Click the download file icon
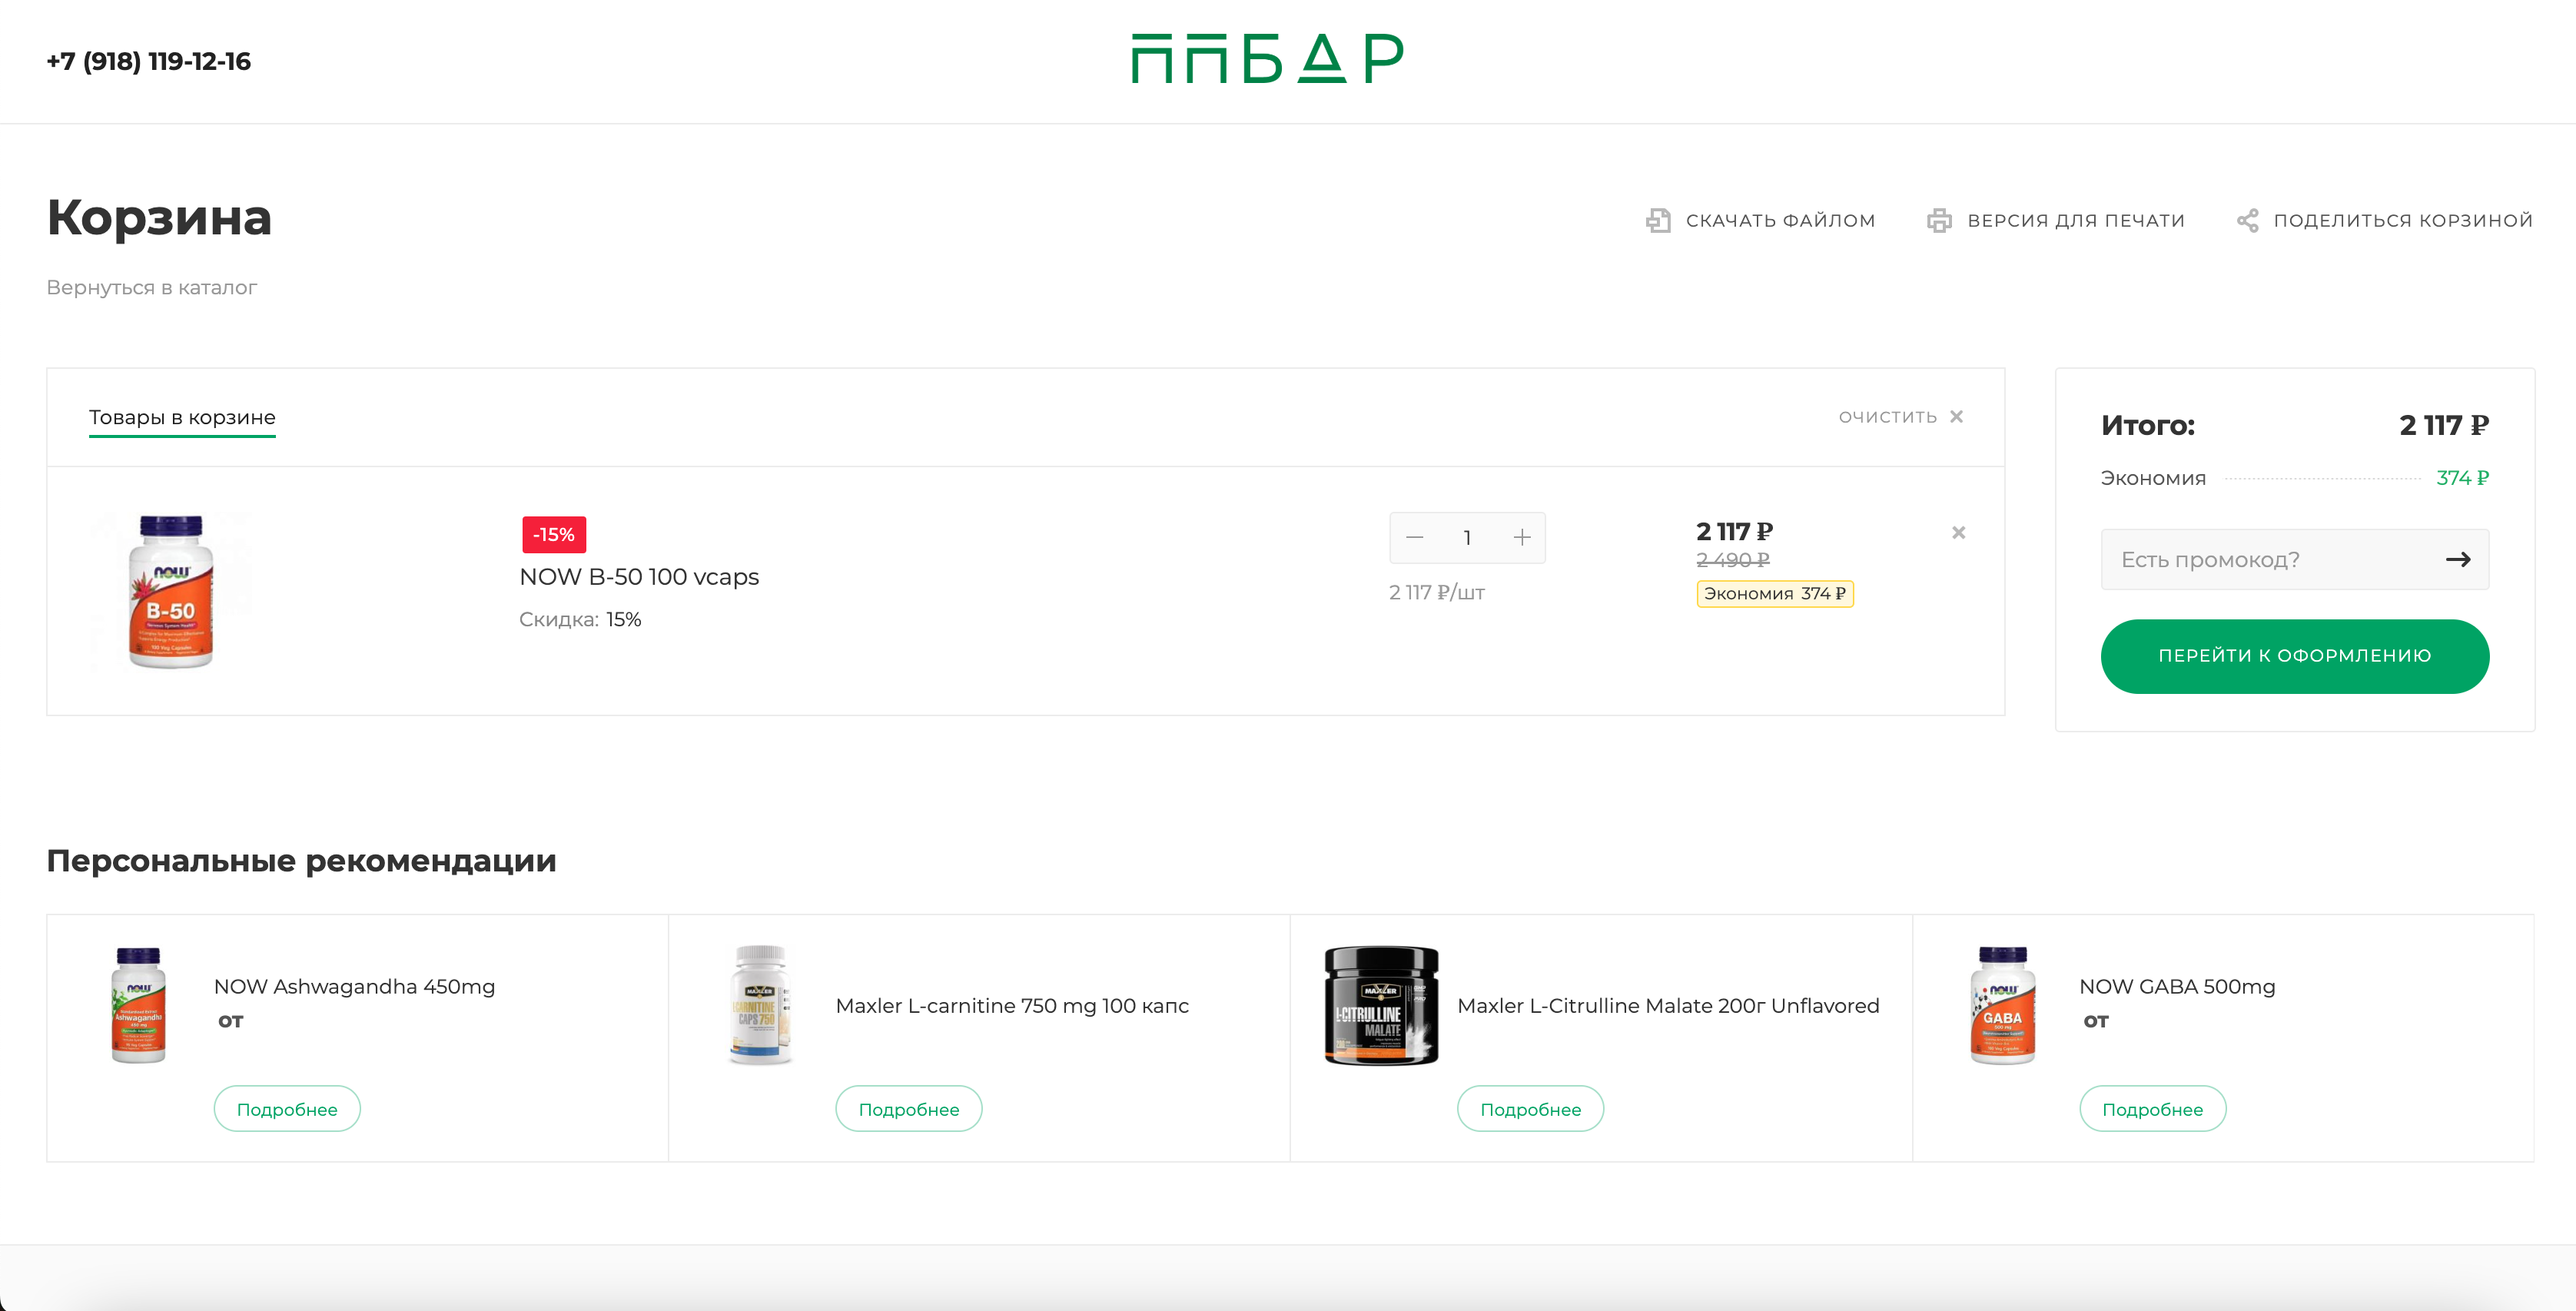 click(x=1658, y=220)
